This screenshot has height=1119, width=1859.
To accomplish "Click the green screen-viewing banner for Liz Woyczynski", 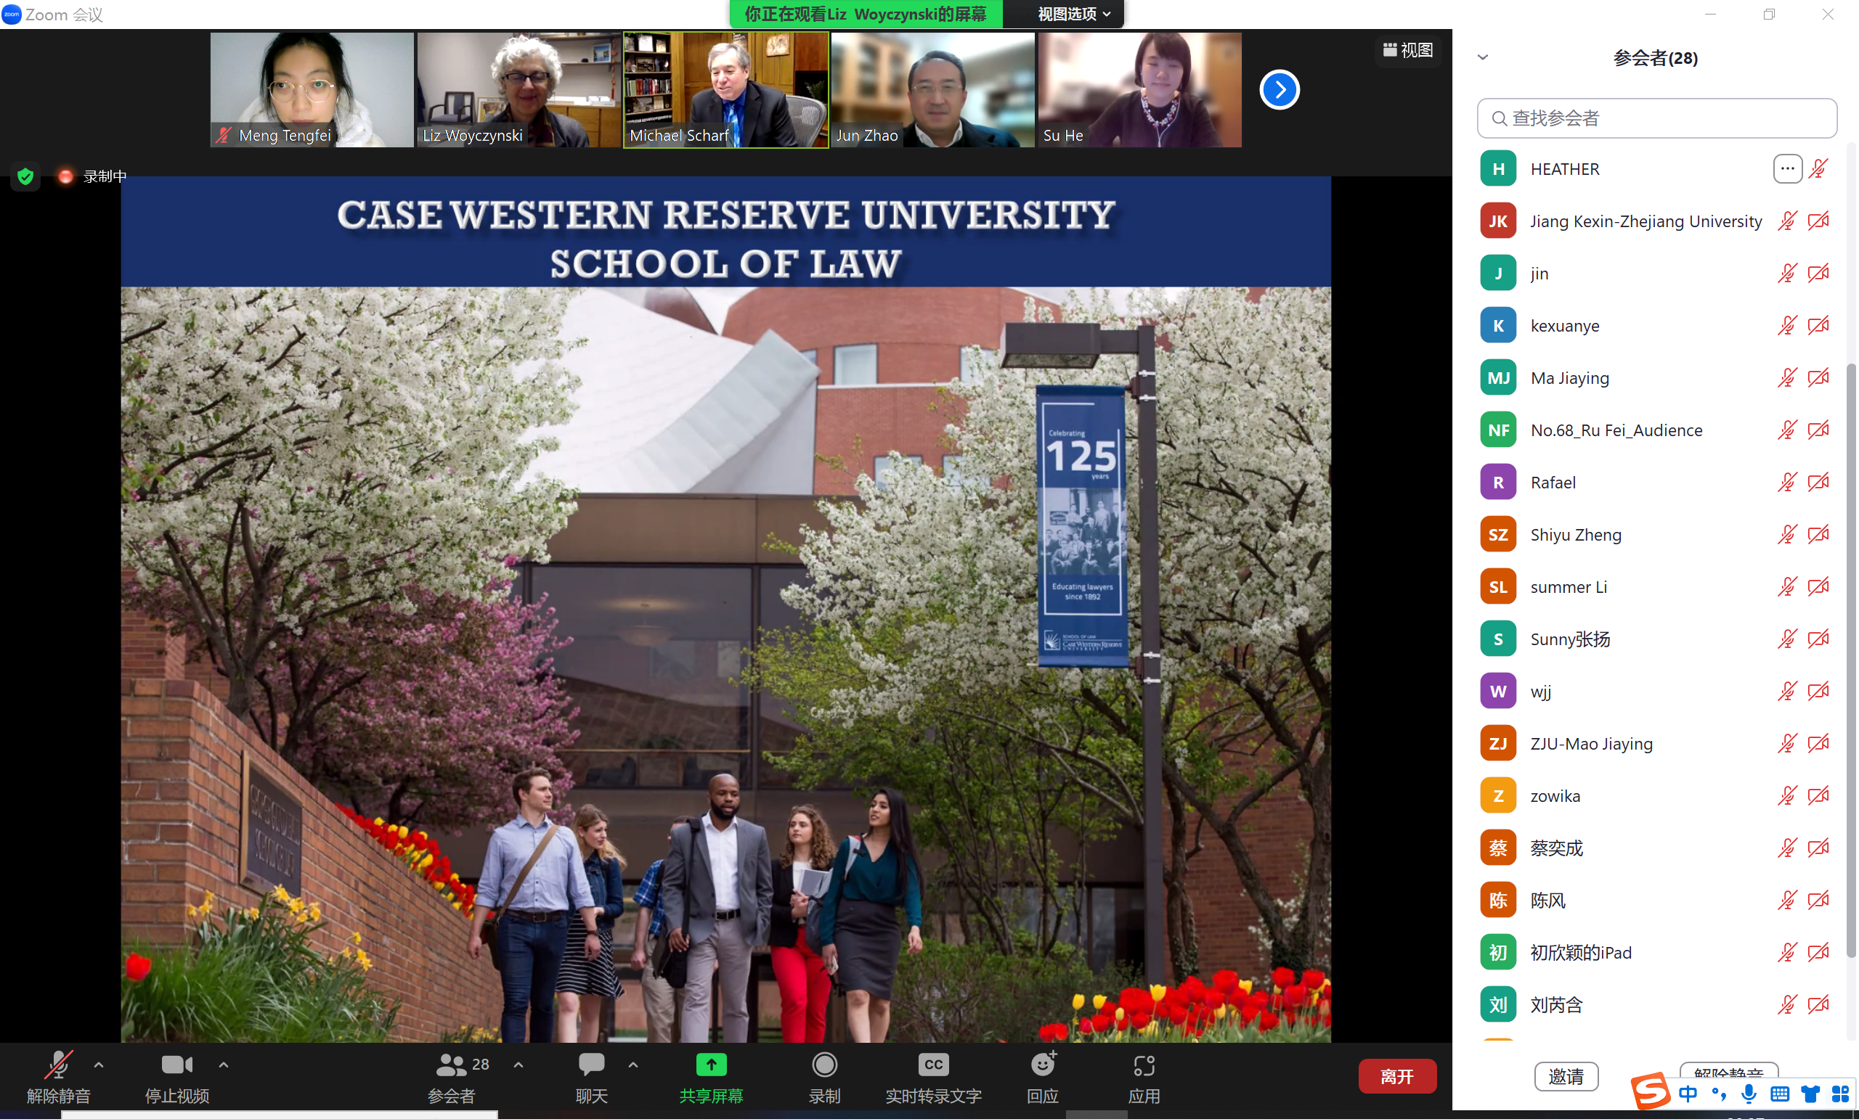I will click(x=866, y=14).
